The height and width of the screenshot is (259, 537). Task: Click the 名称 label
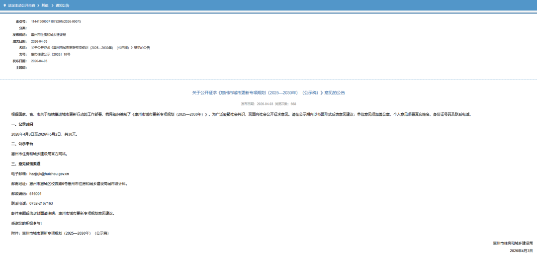[x=23, y=48]
